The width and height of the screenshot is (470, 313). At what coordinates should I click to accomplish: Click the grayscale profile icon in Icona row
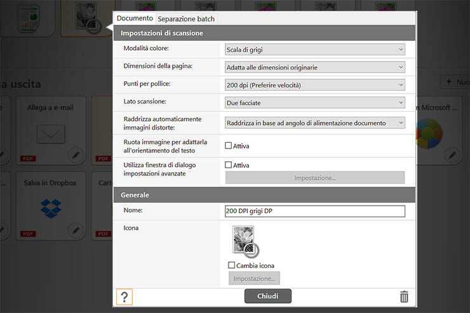click(x=244, y=242)
